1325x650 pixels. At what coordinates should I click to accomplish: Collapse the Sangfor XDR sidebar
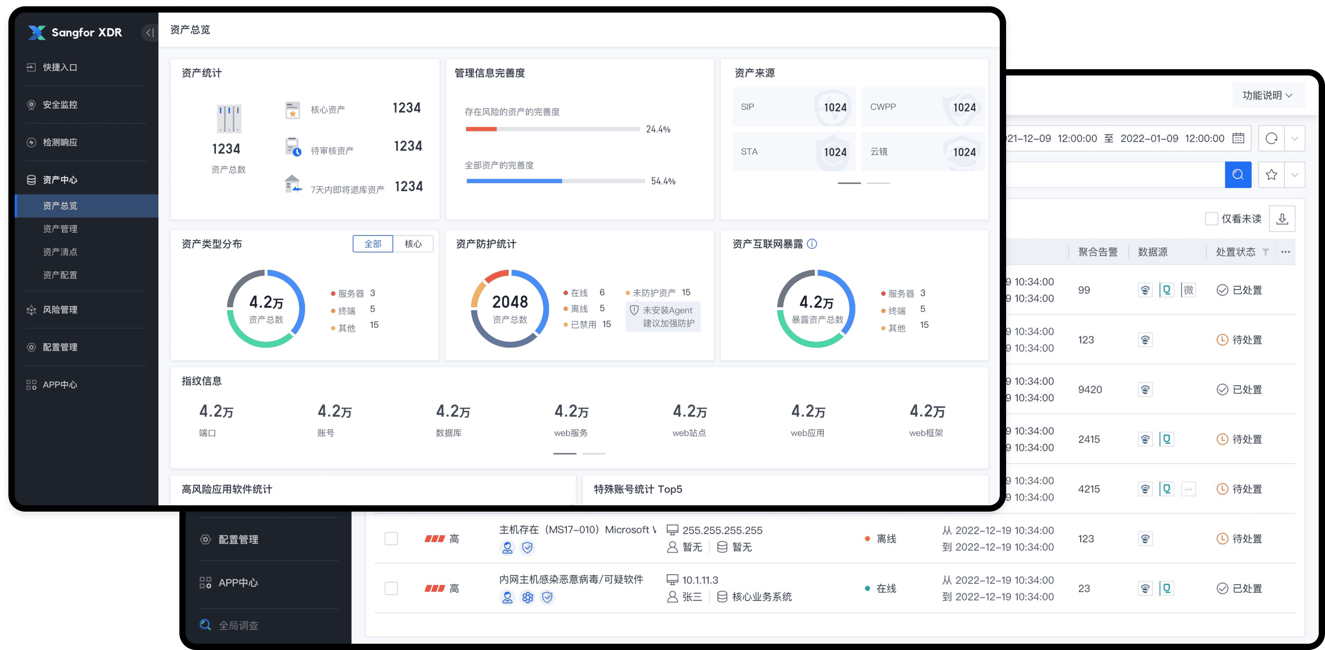coord(149,32)
